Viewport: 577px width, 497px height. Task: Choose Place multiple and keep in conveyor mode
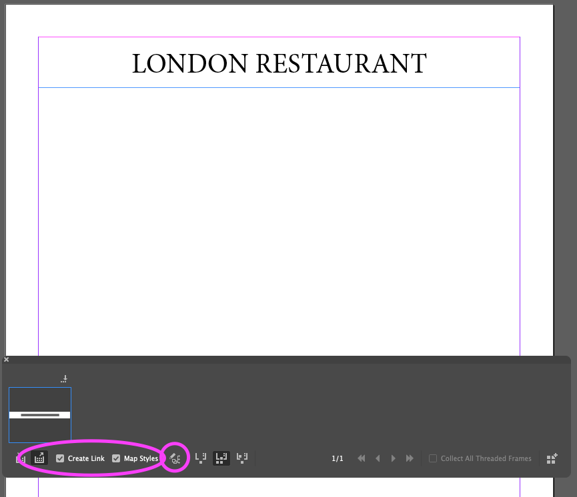[221, 458]
